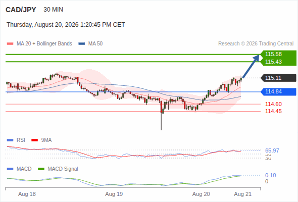Click the 114.45 support level label
Viewport: 298px width, 202px height.
tap(273, 112)
